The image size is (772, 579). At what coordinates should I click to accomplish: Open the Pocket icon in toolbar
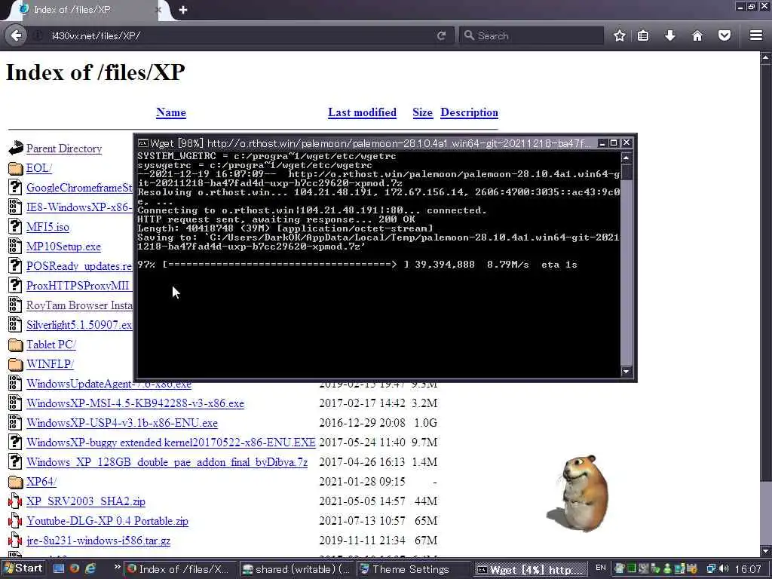725,35
